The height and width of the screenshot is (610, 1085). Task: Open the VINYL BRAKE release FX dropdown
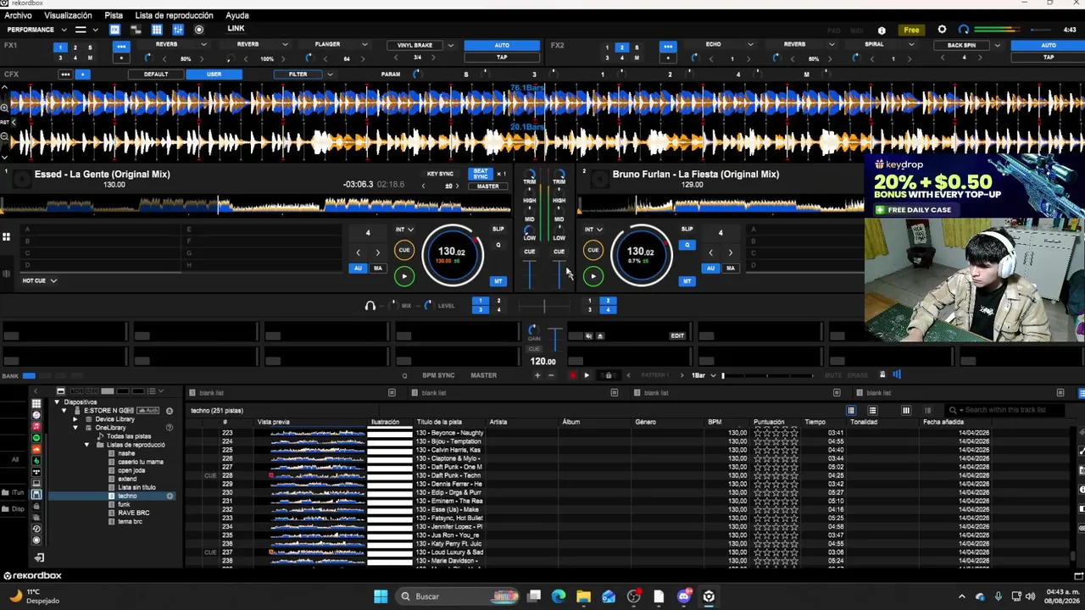click(450, 46)
